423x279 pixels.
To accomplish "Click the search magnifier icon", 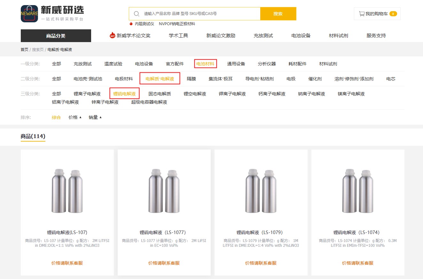I will (137, 14).
